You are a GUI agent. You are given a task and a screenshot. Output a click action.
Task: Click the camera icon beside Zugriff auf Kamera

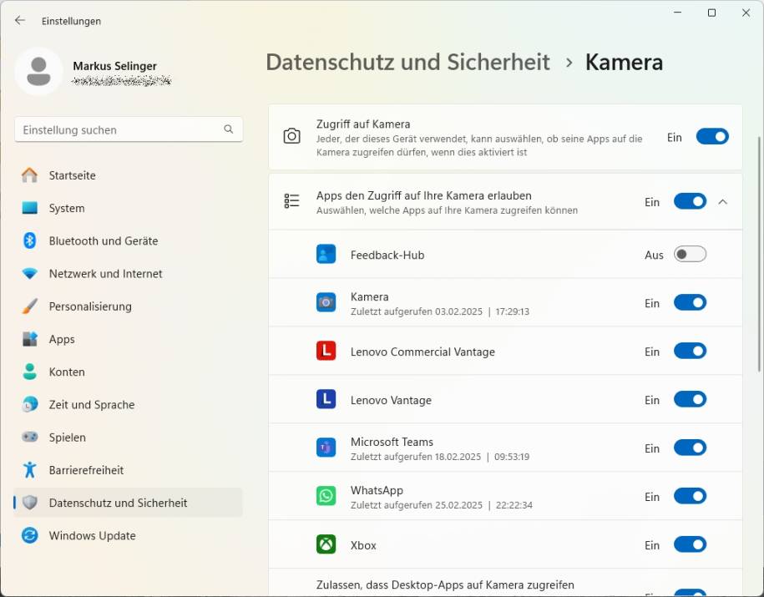pos(291,135)
